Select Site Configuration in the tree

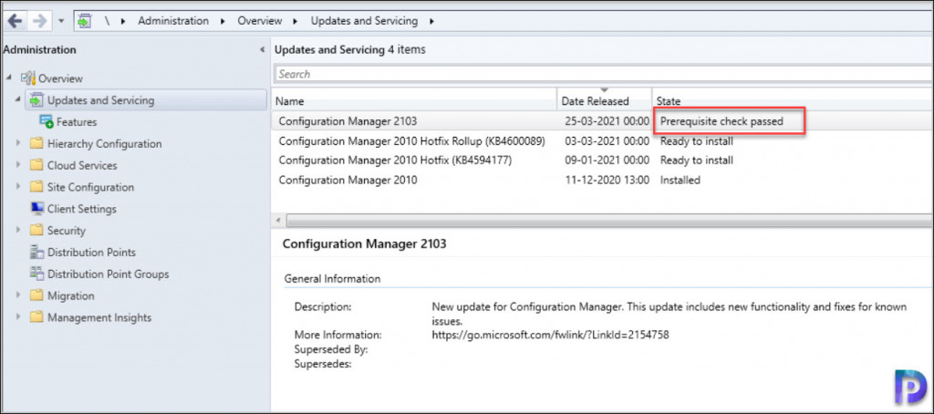tap(90, 187)
